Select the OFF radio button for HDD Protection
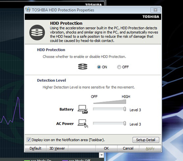 point(119,67)
